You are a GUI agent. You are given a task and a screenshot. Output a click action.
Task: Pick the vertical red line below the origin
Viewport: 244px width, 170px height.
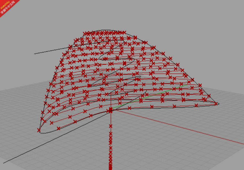pyautogui.click(x=110, y=140)
